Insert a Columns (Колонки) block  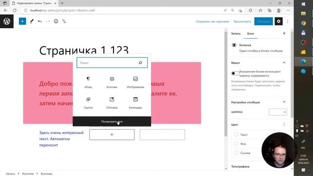coord(112,82)
